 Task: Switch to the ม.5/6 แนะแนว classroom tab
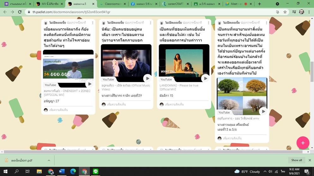(207, 4)
